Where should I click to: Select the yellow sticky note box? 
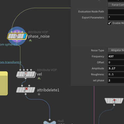pos(4,83)
